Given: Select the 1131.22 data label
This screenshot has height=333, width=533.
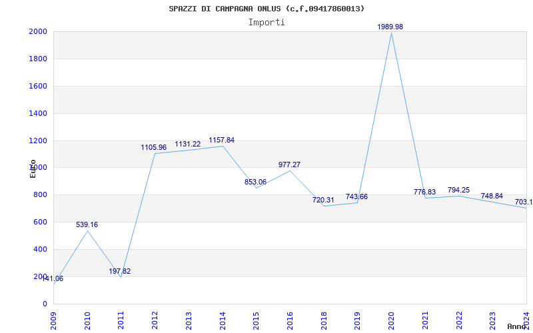Looking at the screenshot, I should point(188,144).
